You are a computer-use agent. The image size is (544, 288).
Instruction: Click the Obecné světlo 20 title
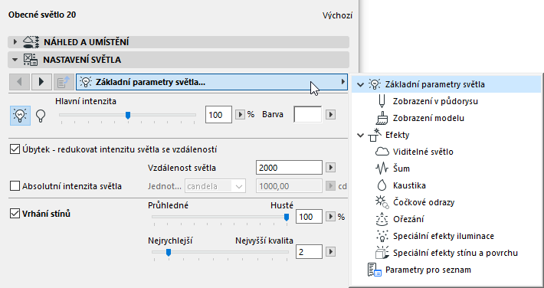coord(42,15)
